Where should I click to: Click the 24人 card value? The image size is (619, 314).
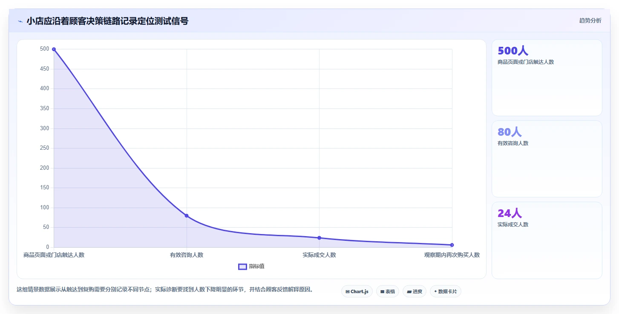coord(510,213)
